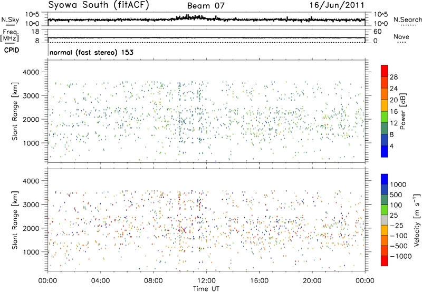Click 'Slant Range [km]' label of power panel

pyautogui.click(x=15, y=111)
